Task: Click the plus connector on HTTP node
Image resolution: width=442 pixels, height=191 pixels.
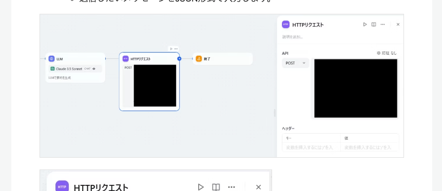Action: pos(179,59)
